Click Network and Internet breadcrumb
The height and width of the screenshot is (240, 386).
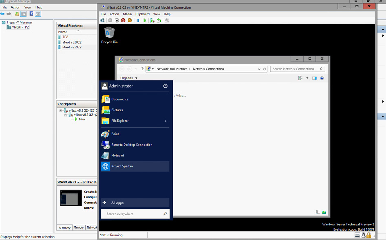[172, 69]
